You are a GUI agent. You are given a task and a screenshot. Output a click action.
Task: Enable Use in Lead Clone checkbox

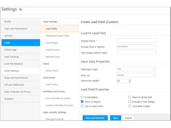tap(82, 106)
